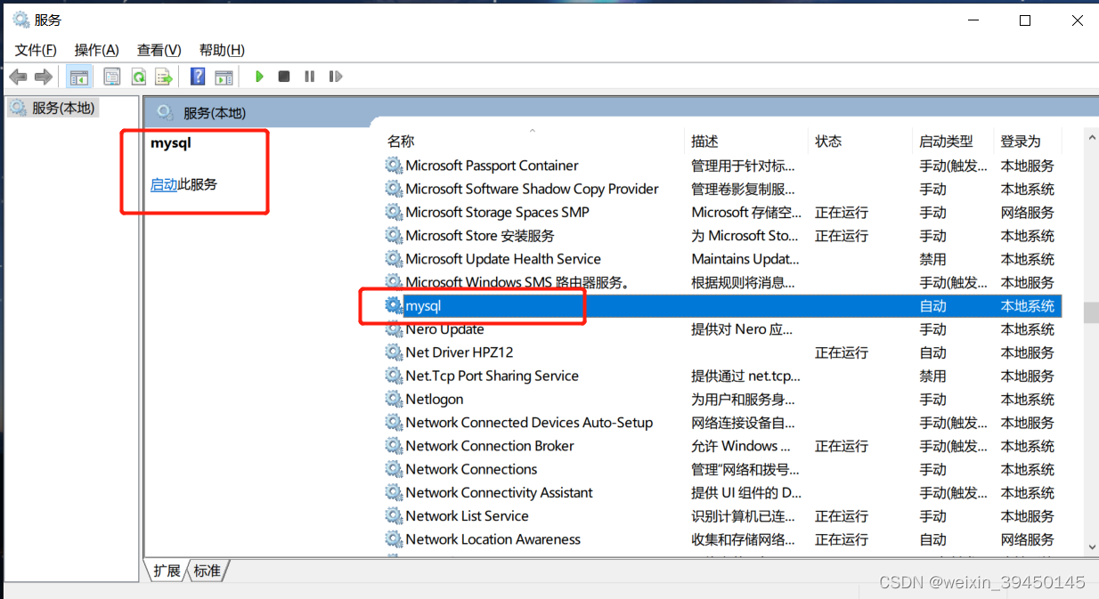Click gear icon of Nero Update service
The height and width of the screenshot is (599, 1099).
click(394, 329)
